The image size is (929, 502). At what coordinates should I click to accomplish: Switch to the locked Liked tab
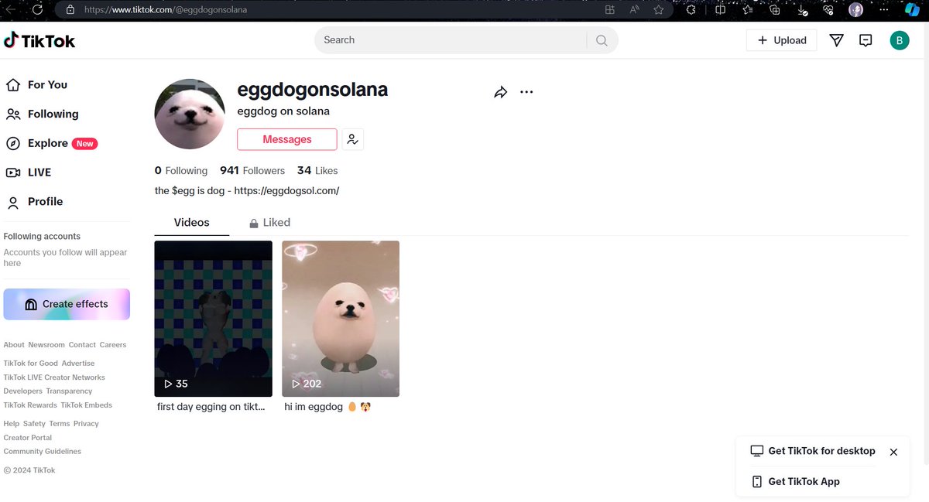[x=269, y=223]
